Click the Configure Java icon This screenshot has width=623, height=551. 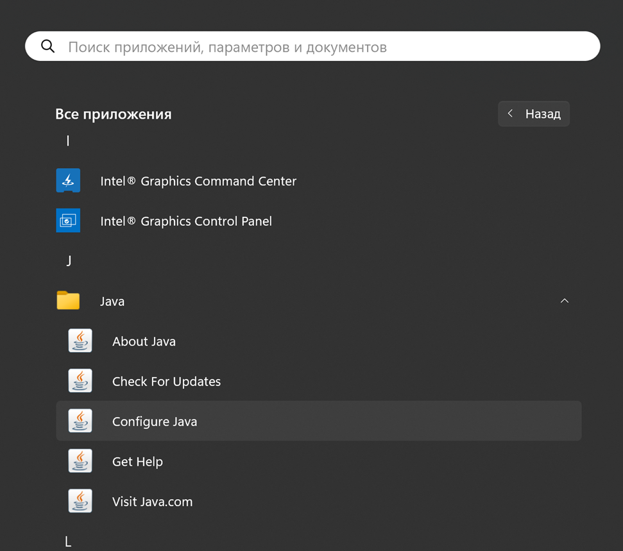80,421
